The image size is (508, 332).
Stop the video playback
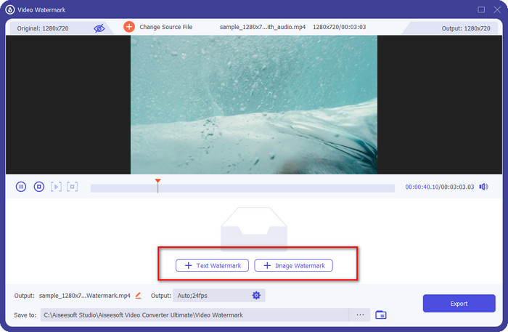coord(38,187)
